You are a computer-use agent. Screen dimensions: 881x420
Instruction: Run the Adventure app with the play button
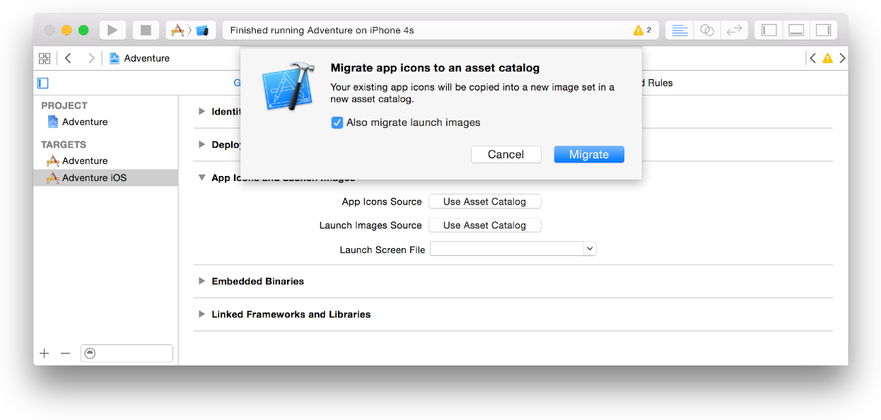112,30
